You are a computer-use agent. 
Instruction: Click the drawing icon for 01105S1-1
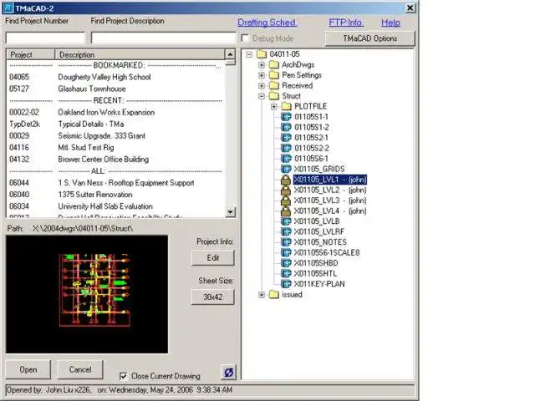[286, 117]
